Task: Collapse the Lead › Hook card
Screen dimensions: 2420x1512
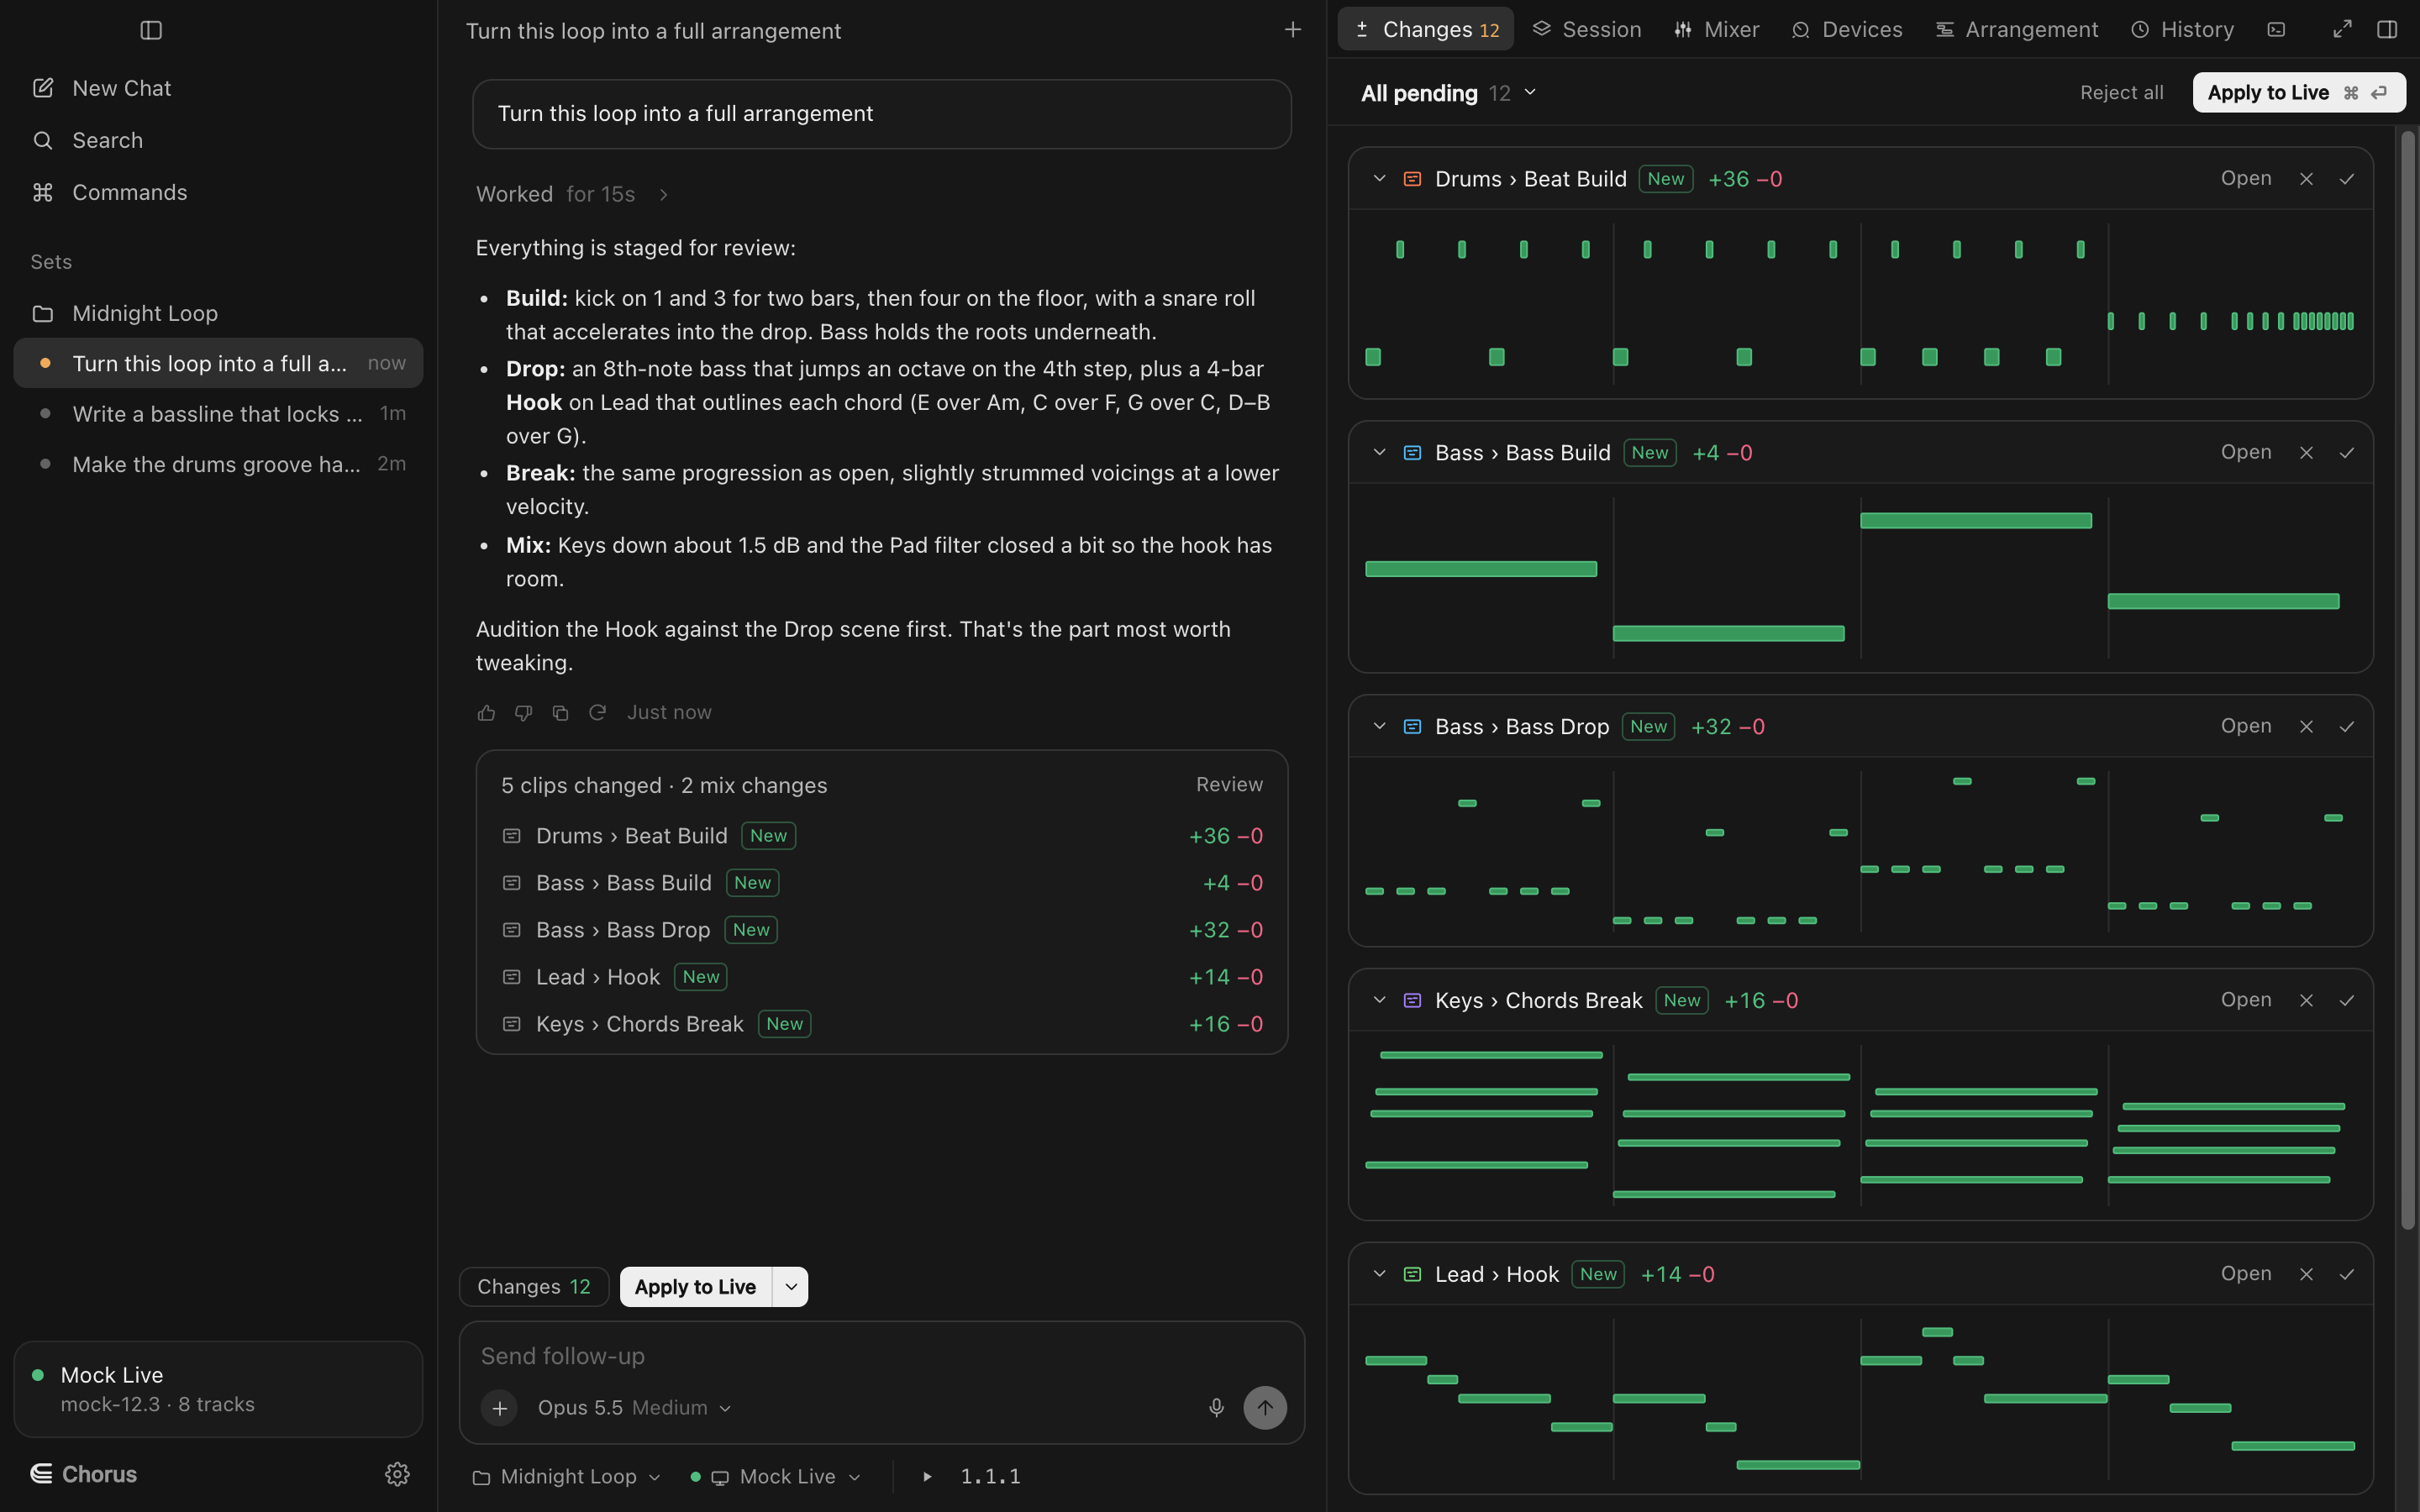Action: click(x=1379, y=1275)
